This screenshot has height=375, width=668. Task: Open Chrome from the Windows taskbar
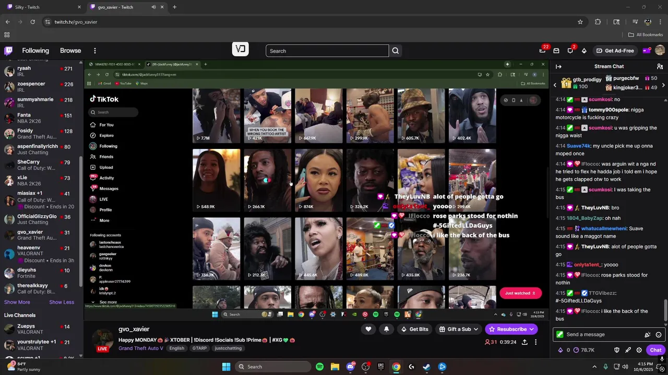tap(396, 367)
